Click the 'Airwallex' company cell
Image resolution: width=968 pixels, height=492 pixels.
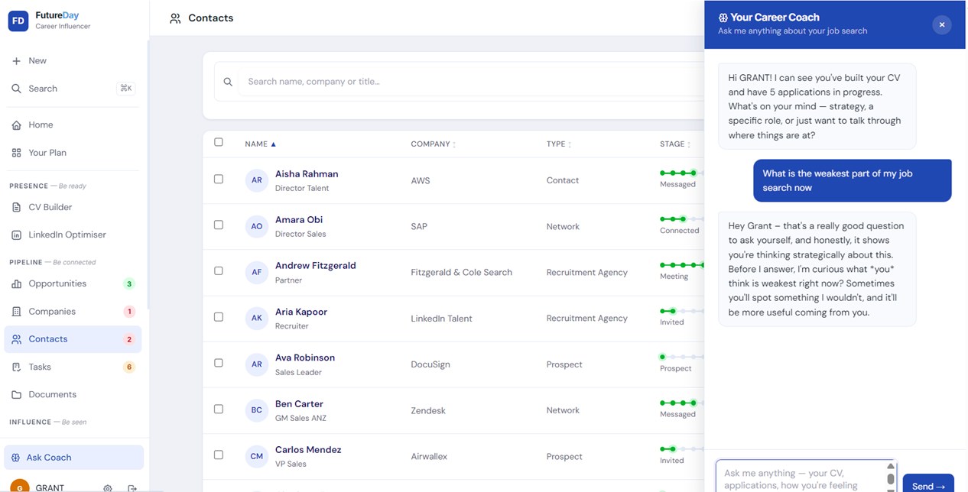pos(429,457)
